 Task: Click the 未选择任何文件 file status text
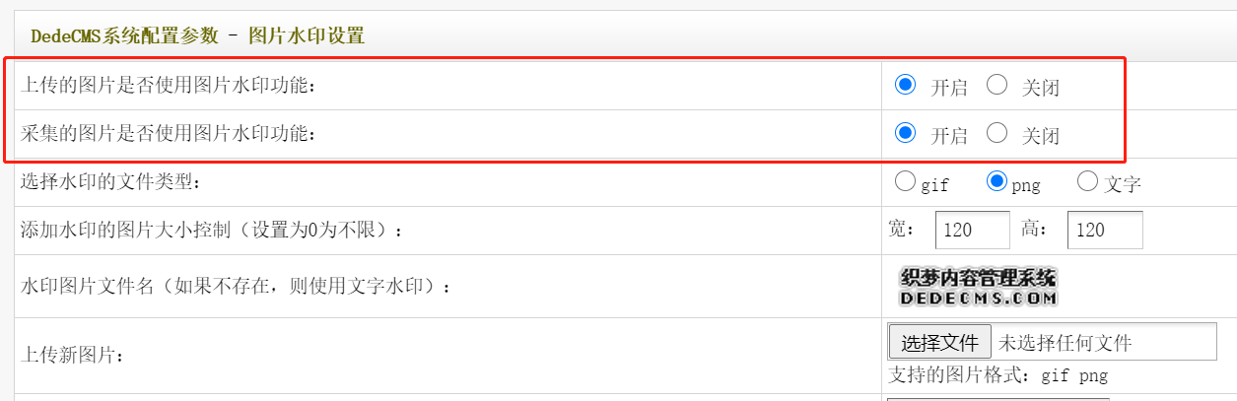tap(1065, 343)
